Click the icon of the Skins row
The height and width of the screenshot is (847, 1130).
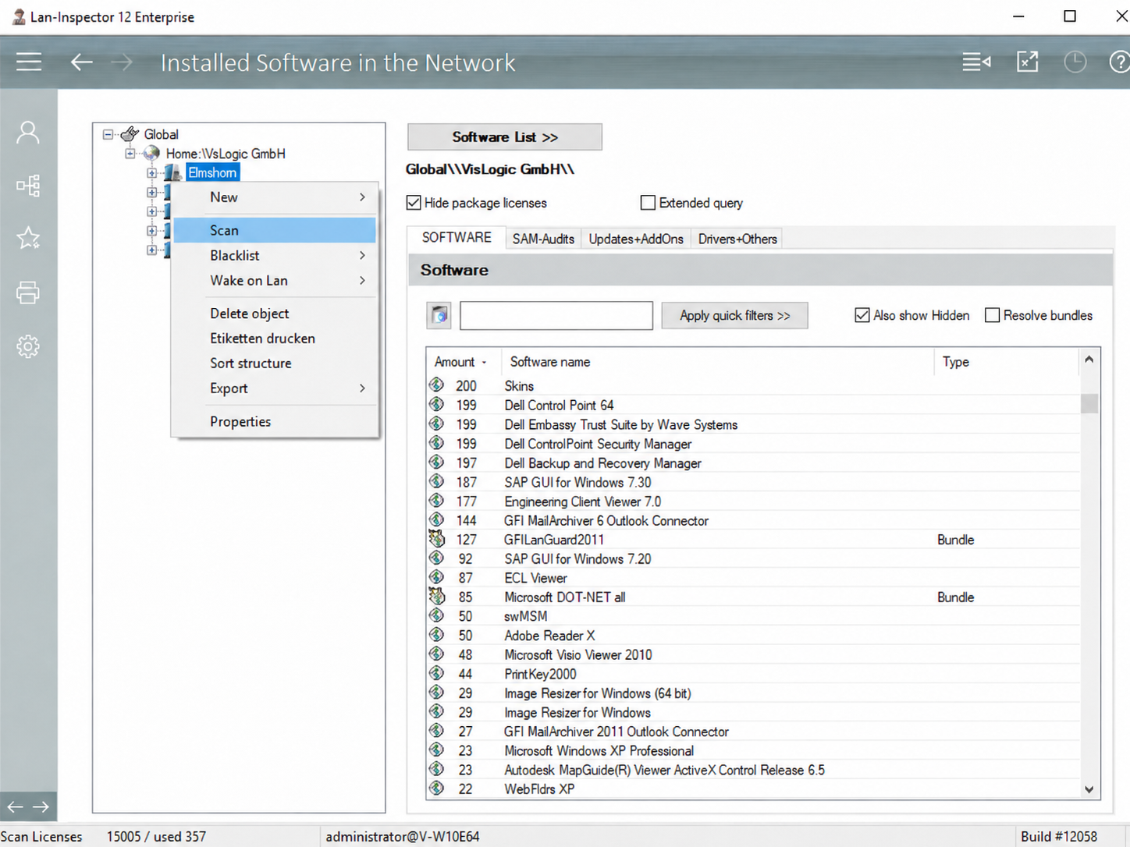pyautogui.click(x=437, y=385)
